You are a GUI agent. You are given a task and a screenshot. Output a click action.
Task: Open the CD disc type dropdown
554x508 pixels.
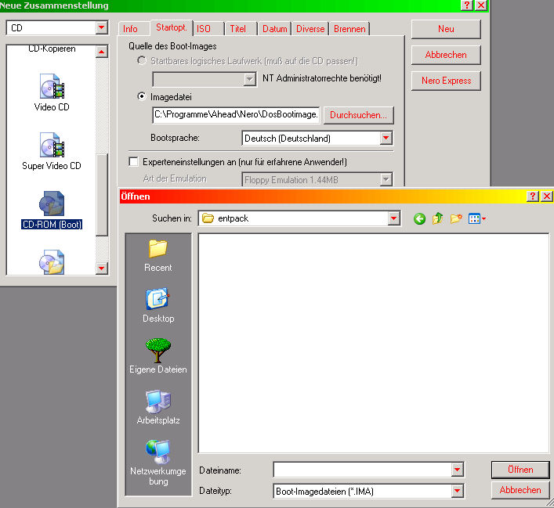click(x=102, y=27)
